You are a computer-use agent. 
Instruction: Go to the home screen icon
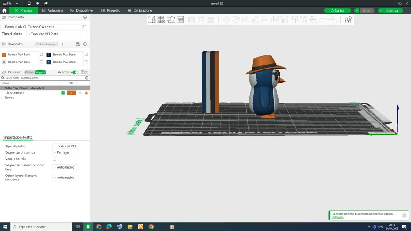[x=5, y=11]
